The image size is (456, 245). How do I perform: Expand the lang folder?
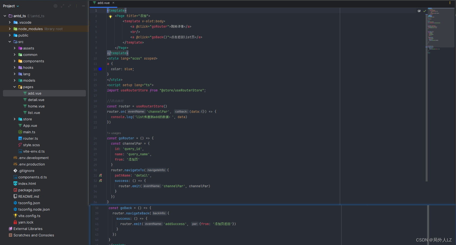tap(15, 74)
